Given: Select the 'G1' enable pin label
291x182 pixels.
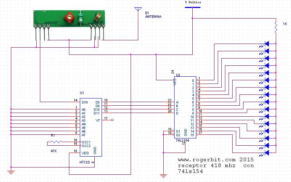Looking at the screenshot, I should click(178, 131).
